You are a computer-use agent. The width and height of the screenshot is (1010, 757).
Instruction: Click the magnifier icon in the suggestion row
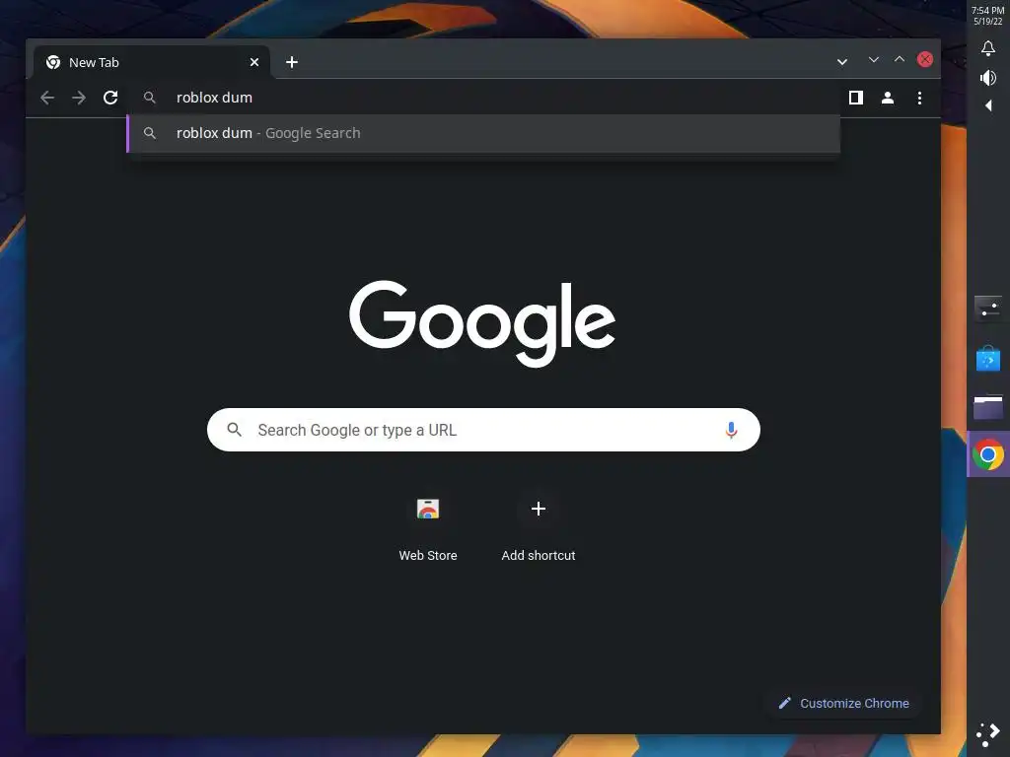click(x=150, y=133)
